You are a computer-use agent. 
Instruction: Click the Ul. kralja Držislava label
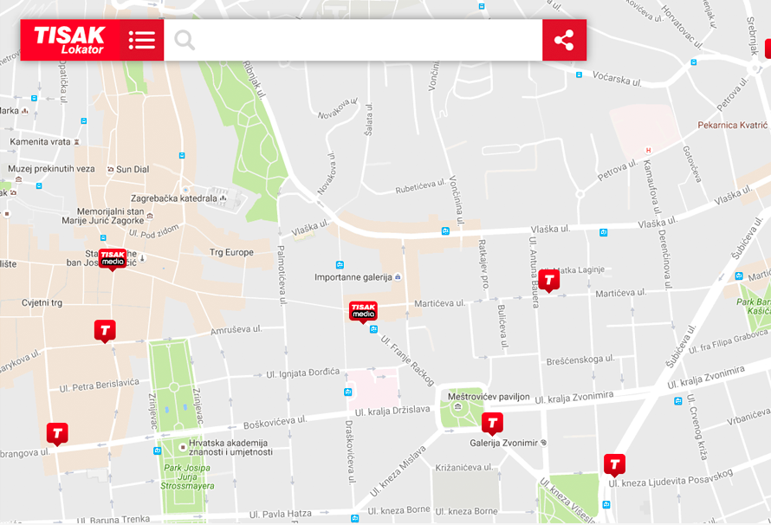coord(392,411)
